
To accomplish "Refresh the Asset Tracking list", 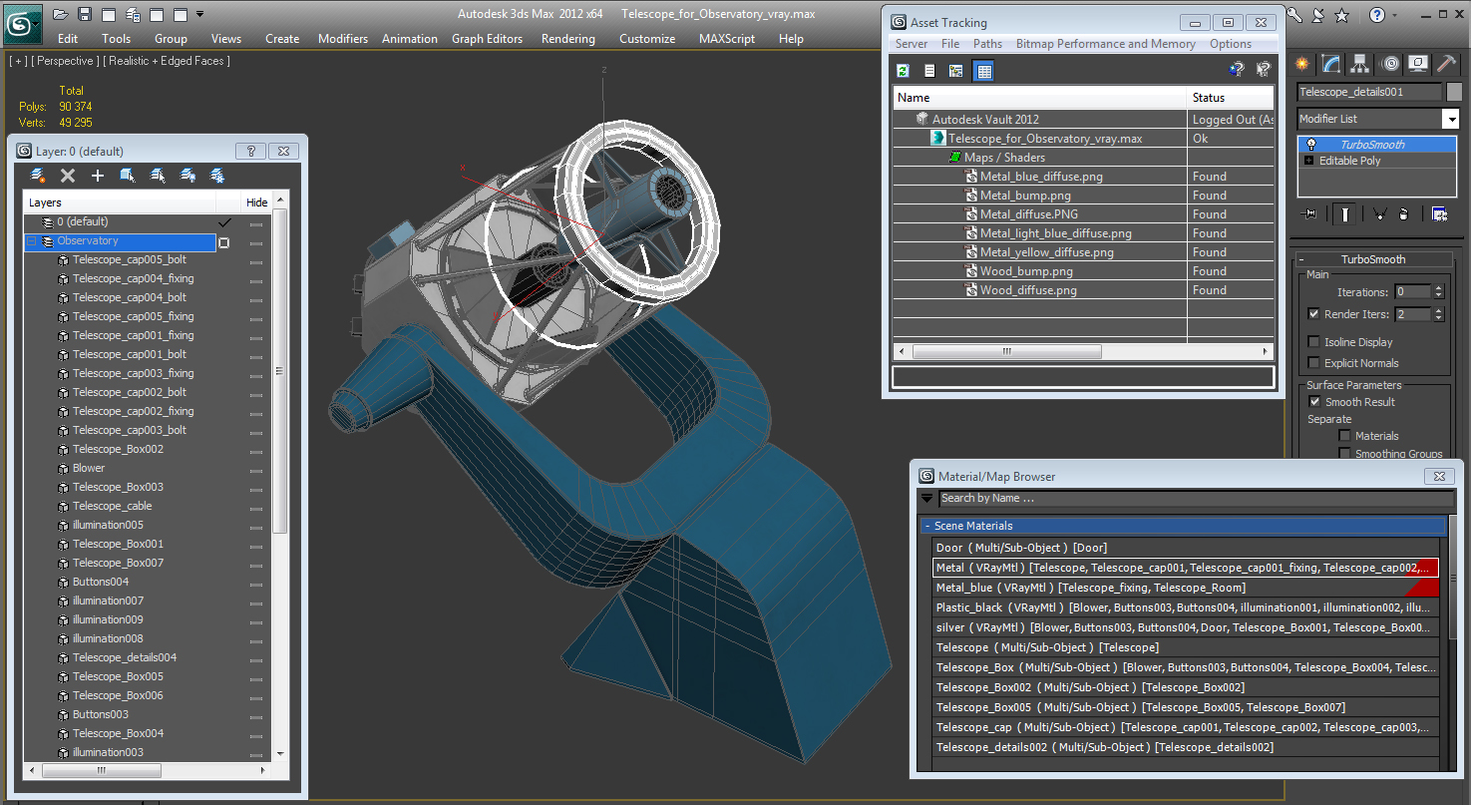I will point(903,71).
